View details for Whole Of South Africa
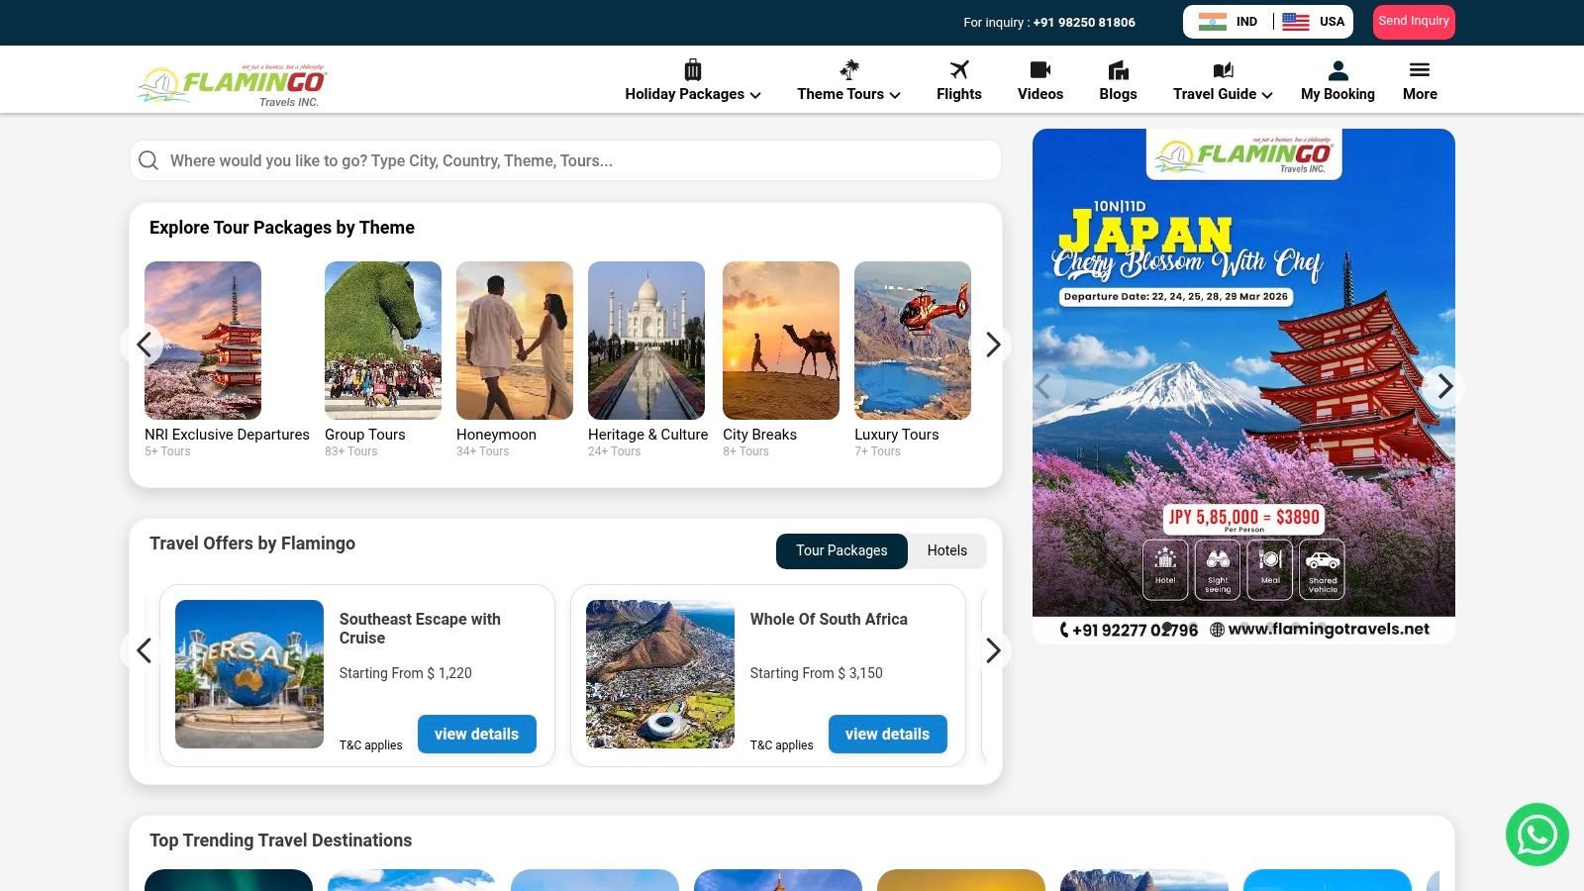Image resolution: width=1584 pixels, height=891 pixels. [887, 734]
